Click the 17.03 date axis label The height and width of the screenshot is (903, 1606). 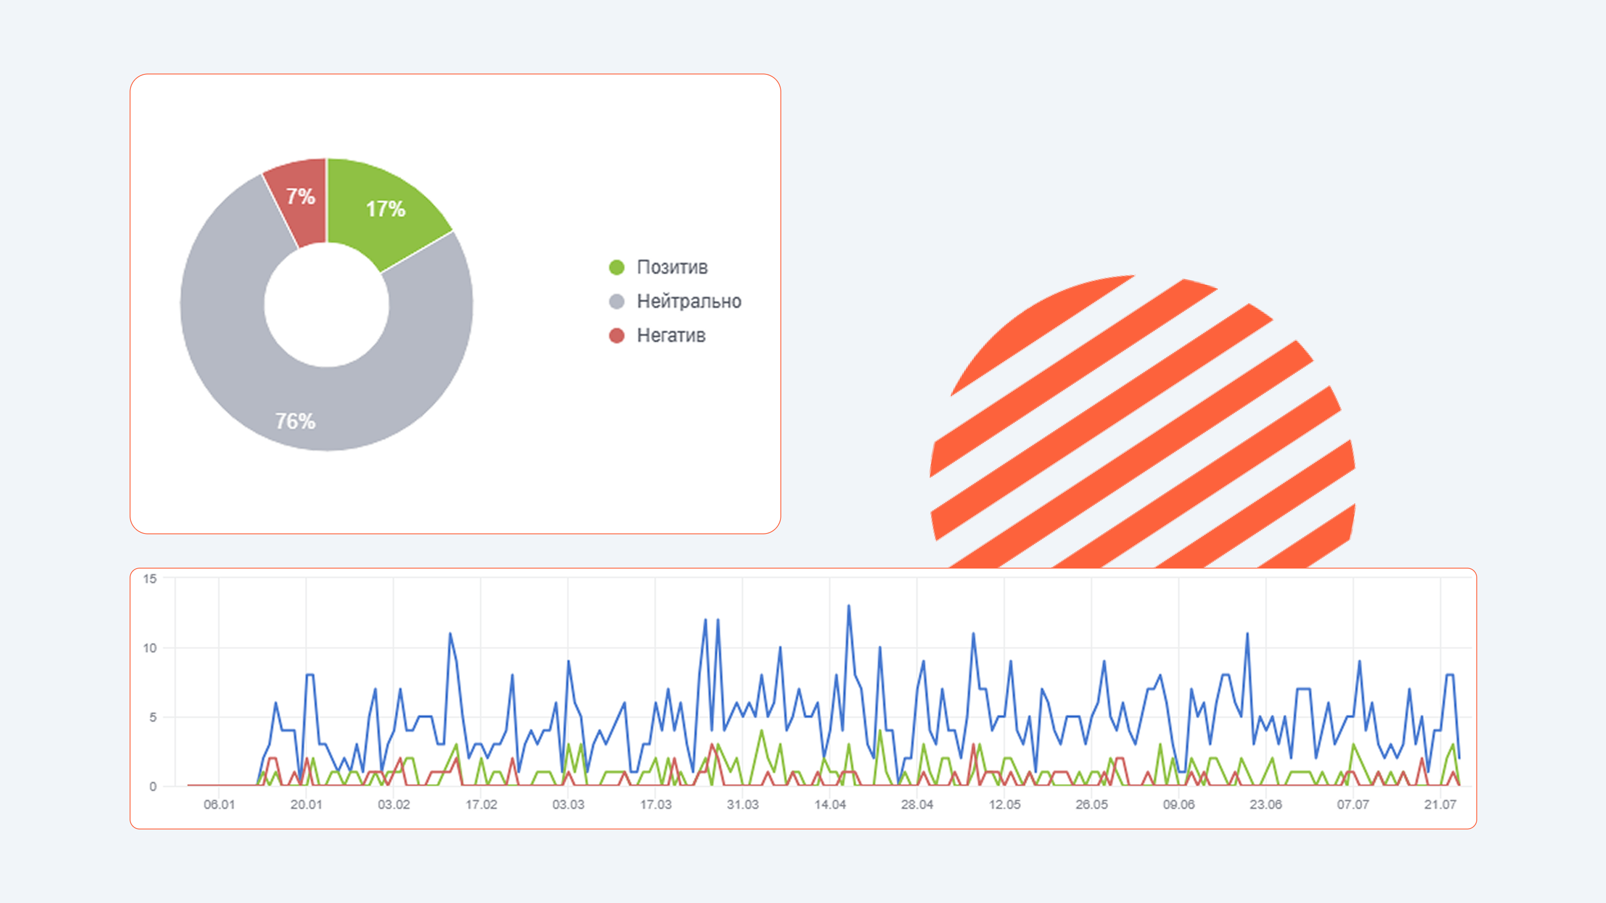tap(655, 804)
